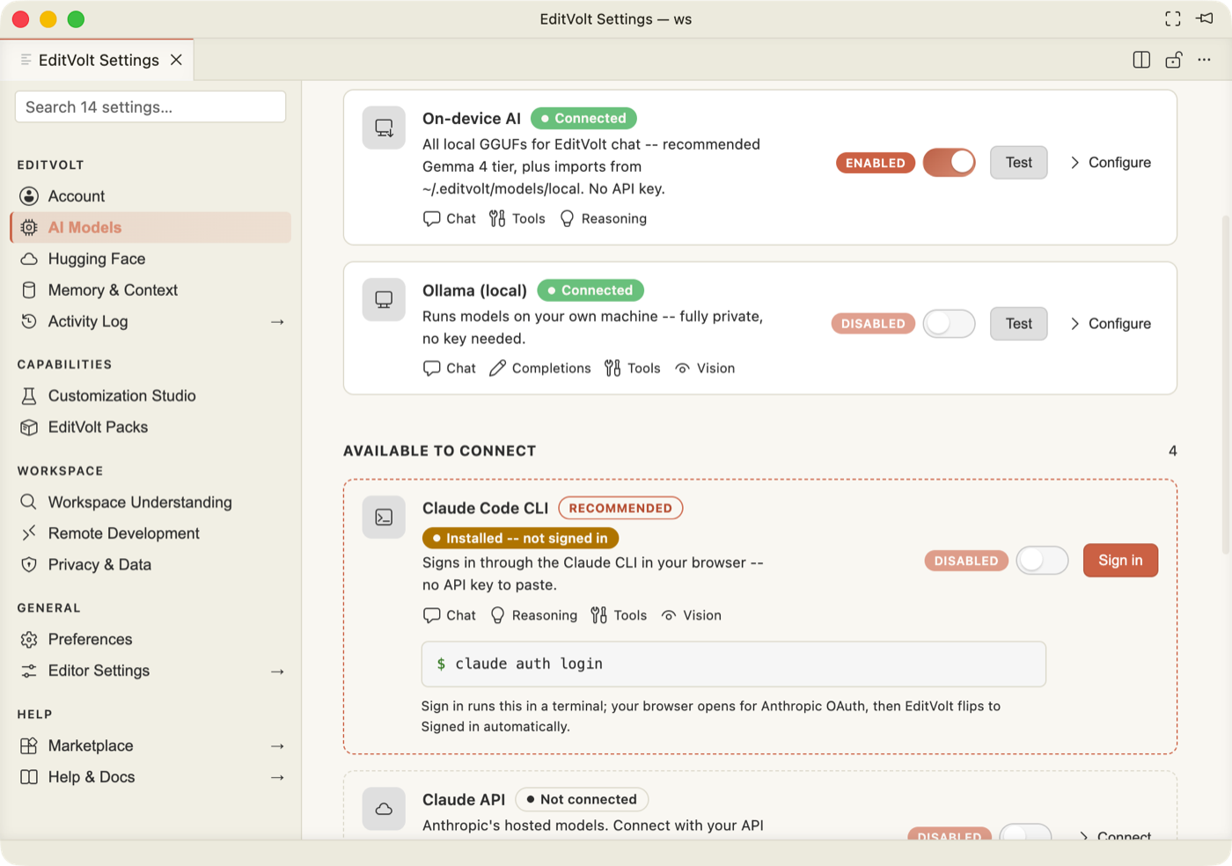The width and height of the screenshot is (1232, 866).
Task: Open the Marketplace link
Action: pos(150,746)
